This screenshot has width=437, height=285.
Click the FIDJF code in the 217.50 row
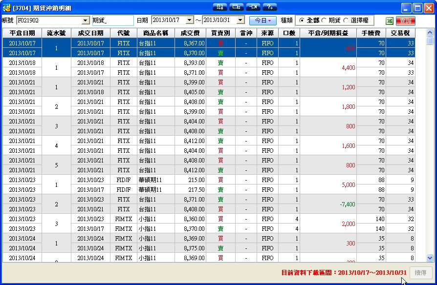pyautogui.click(x=124, y=189)
